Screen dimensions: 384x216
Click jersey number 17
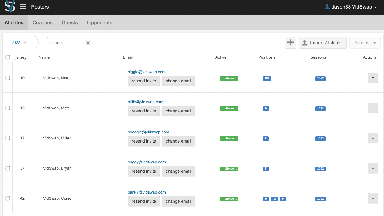coord(22,138)
